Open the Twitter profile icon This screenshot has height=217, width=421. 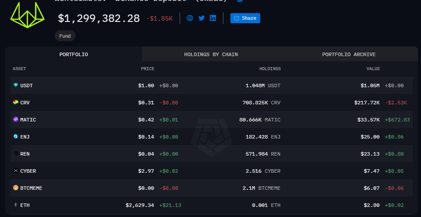[202, 18]
